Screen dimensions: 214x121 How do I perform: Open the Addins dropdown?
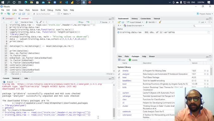(x=66, y=14)
